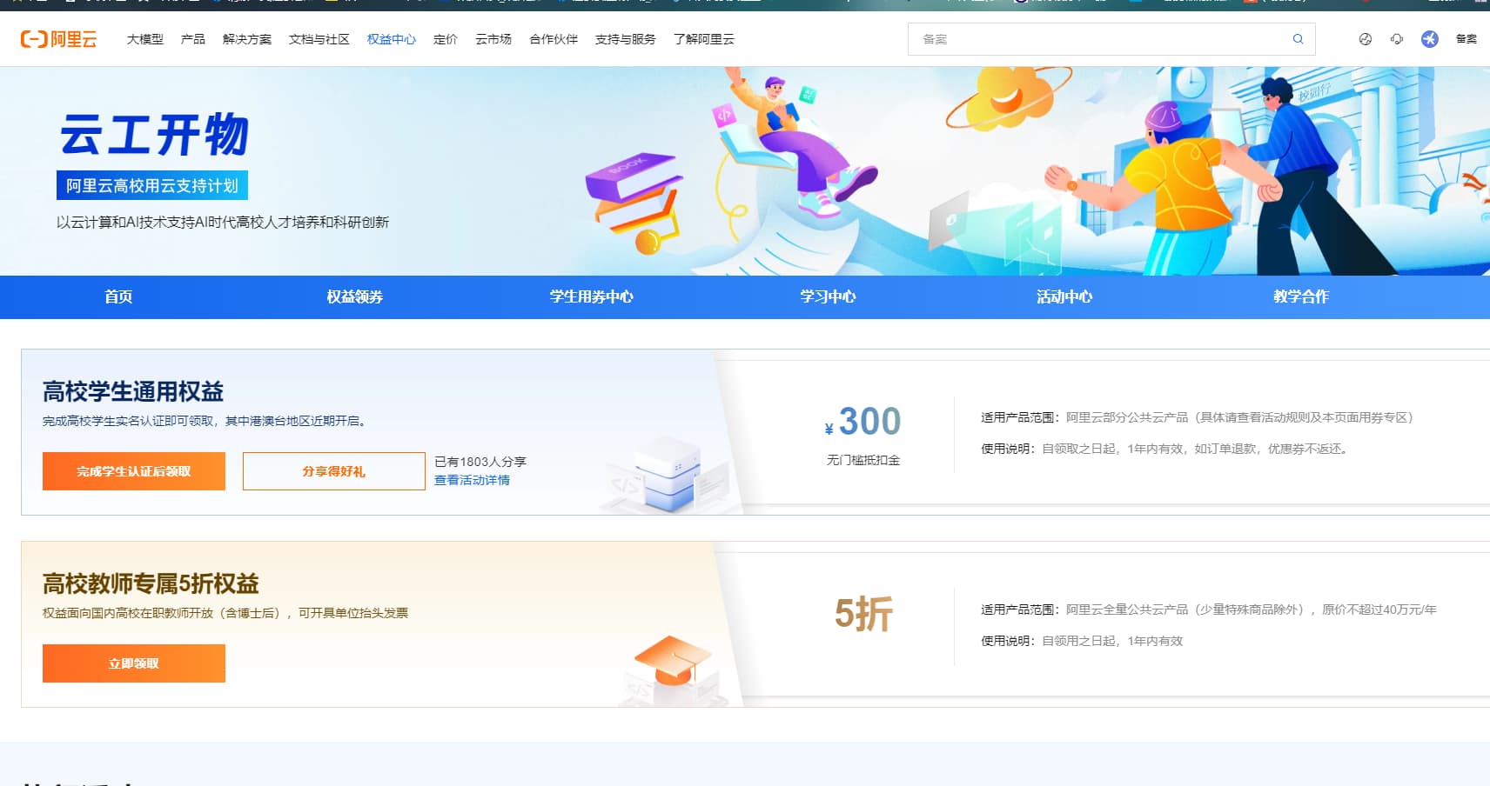1490x786 pixels.
Task: Click the 阿里云 logo
Action: click(58, 39)
